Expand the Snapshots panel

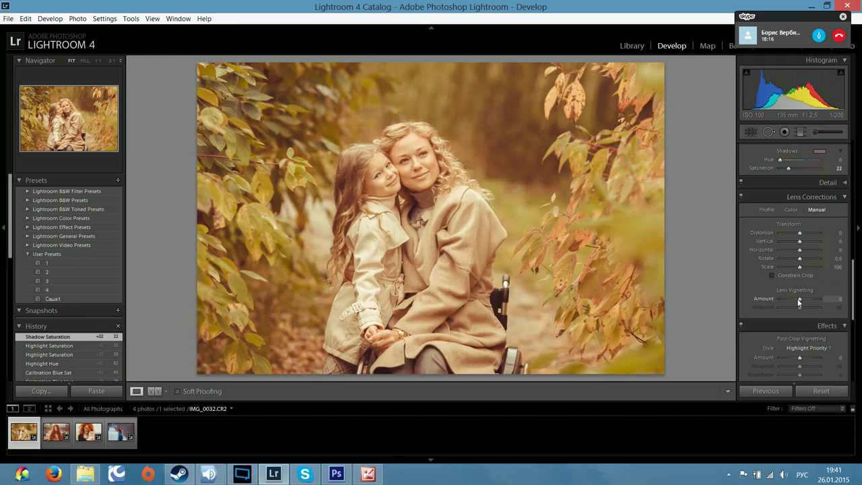click(x=19, y=311)
